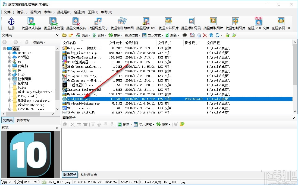298x185 pixels.
Task: Open 批量制作缩略图 tool
Action: coord(122,24)
